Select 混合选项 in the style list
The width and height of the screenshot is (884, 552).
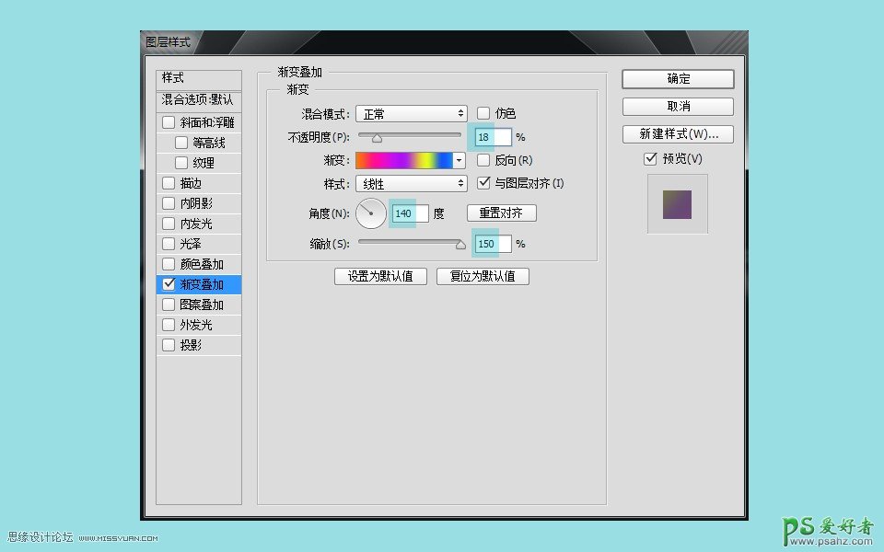pos(198,99)
